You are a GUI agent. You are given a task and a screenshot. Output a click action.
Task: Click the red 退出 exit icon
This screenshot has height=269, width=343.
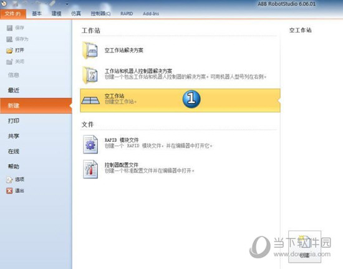click(9, 191)
